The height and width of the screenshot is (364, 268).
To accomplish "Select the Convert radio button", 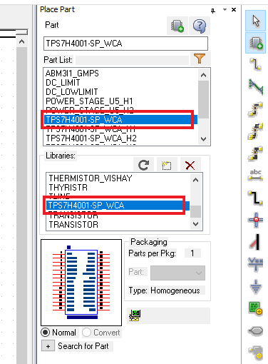I will [87, 333].
